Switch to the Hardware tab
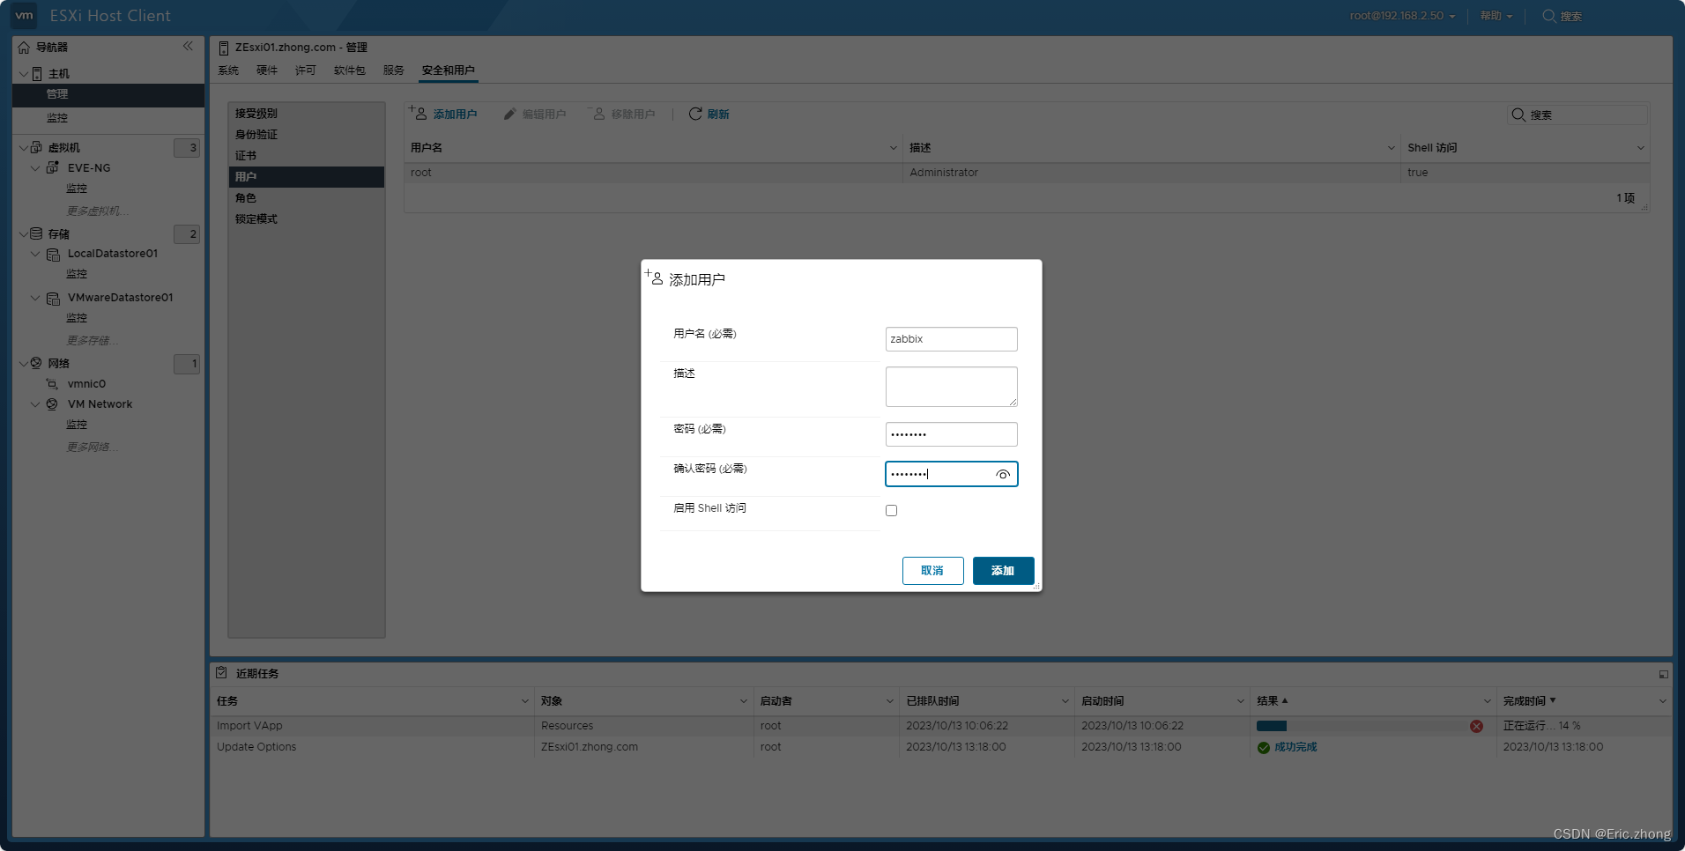1685x851 pixels. pos(267,70)
